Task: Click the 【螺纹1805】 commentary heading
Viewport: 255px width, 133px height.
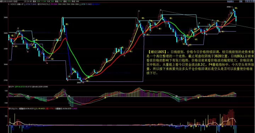Action: coord(157,52)
